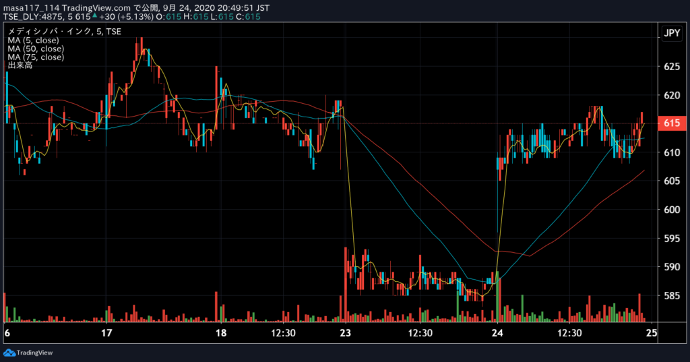Click the メディシノバ・インク, 5, TSE chart title

[64, 31]
